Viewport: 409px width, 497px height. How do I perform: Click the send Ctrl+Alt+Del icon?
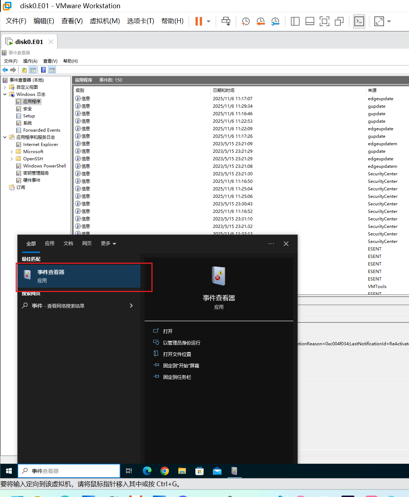(226, 21)
